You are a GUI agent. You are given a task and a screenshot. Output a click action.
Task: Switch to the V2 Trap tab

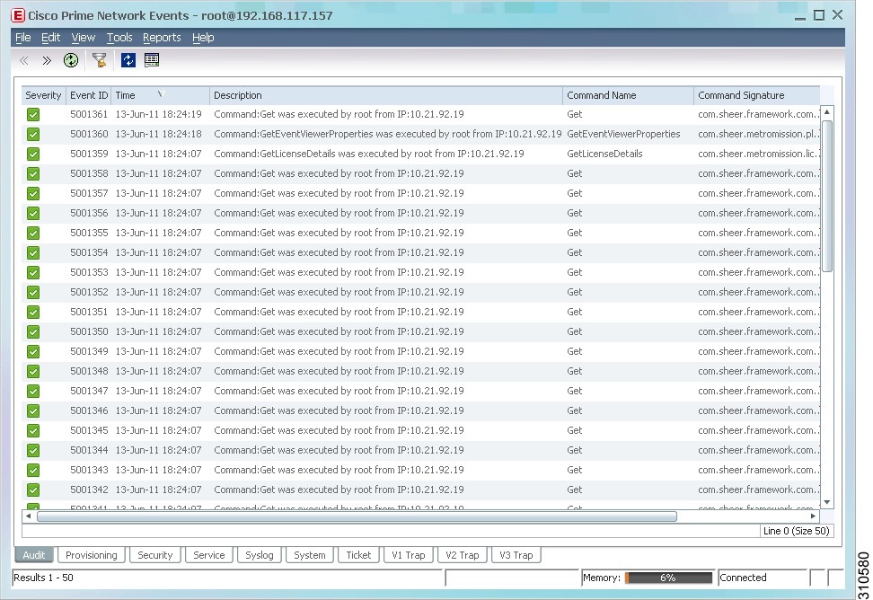[x=463, y=555]
